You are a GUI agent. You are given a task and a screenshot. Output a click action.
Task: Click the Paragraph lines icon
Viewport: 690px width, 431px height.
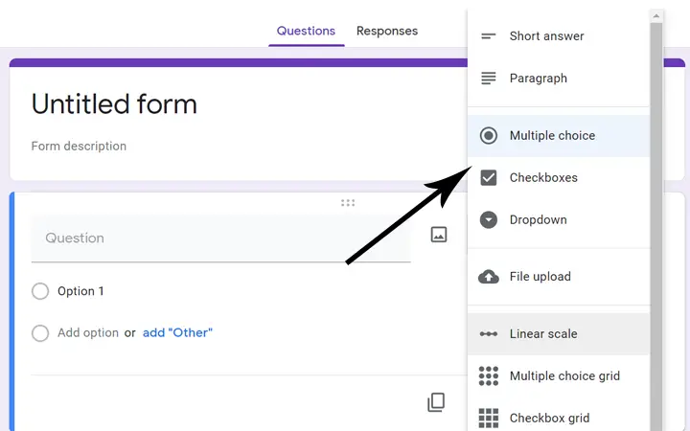[489, 79]
